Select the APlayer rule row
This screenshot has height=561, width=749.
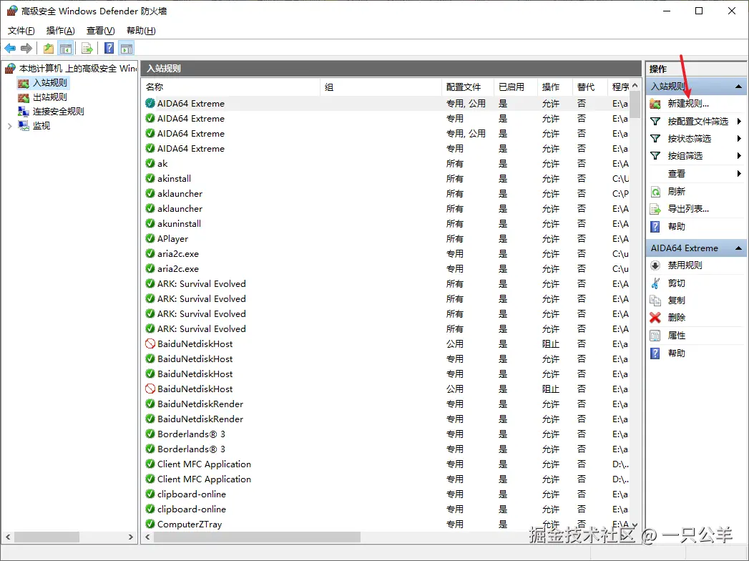pos(387,239)
